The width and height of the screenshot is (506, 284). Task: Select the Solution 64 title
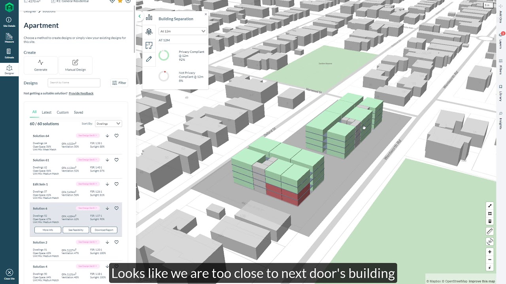pos(41,136)
